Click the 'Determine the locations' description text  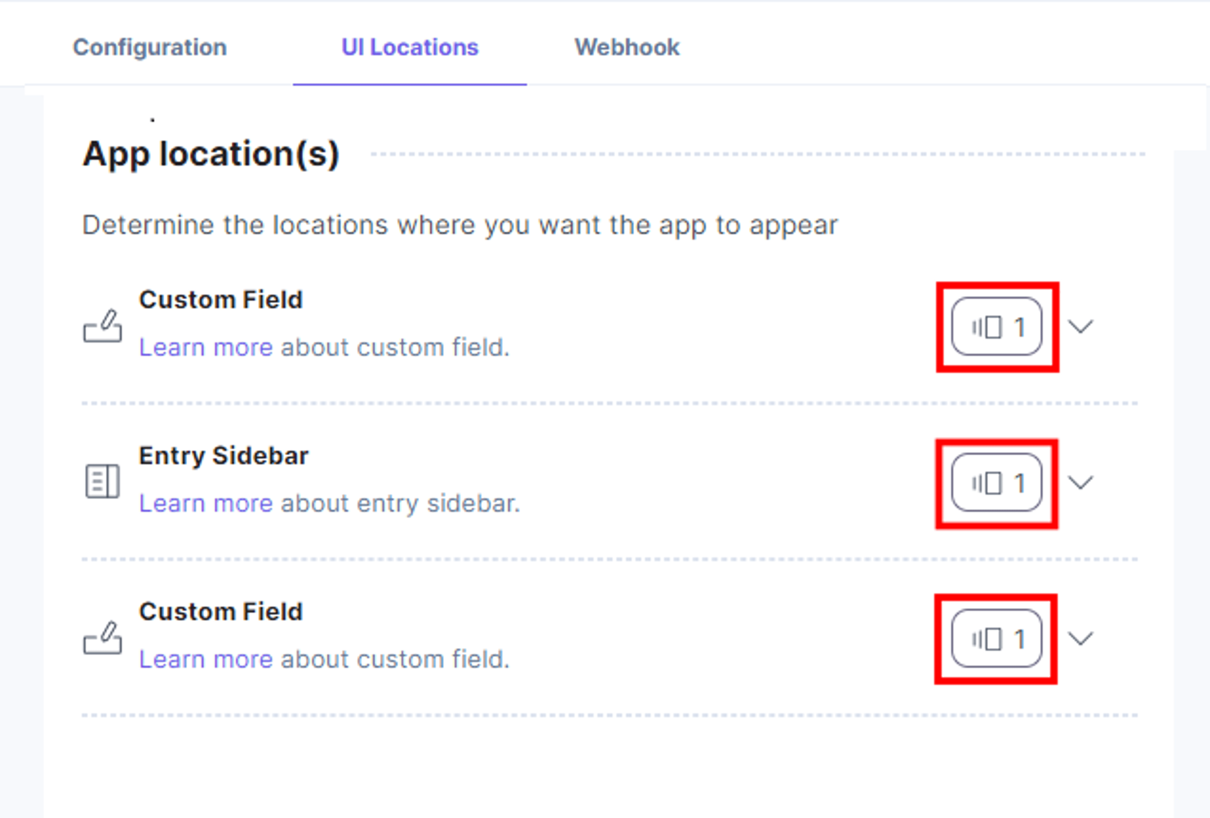460,226
